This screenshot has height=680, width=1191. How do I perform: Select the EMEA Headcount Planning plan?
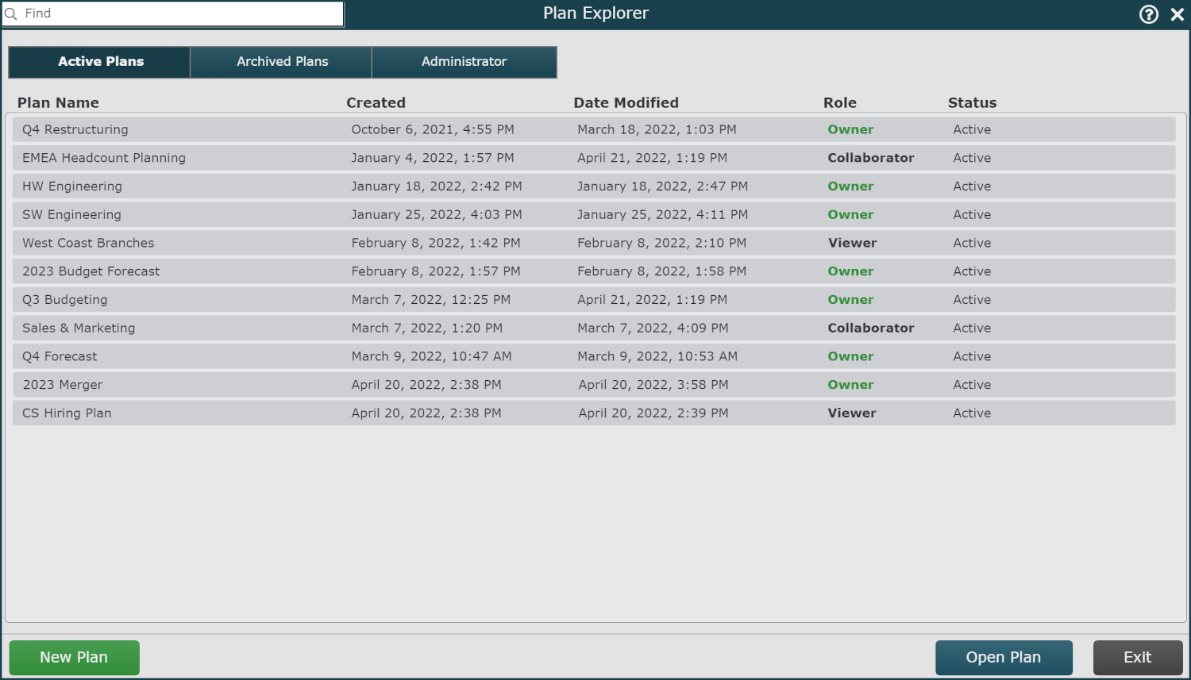click(104, 158)
